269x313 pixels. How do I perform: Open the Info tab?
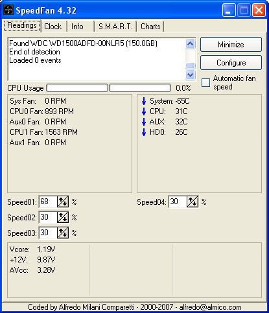[80, 27]
